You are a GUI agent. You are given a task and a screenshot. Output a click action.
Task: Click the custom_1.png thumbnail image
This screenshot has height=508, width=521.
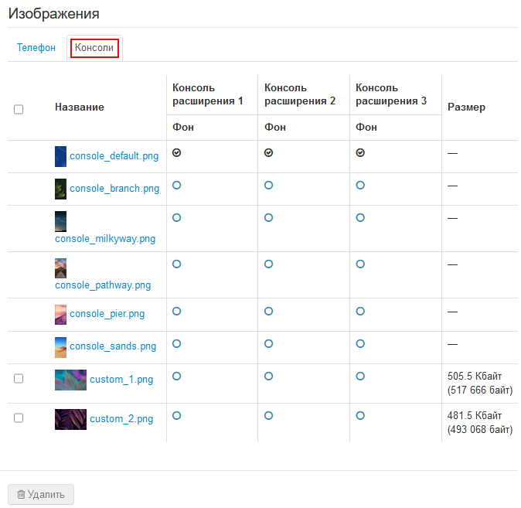pyautogui.click(x=70, y=380)
